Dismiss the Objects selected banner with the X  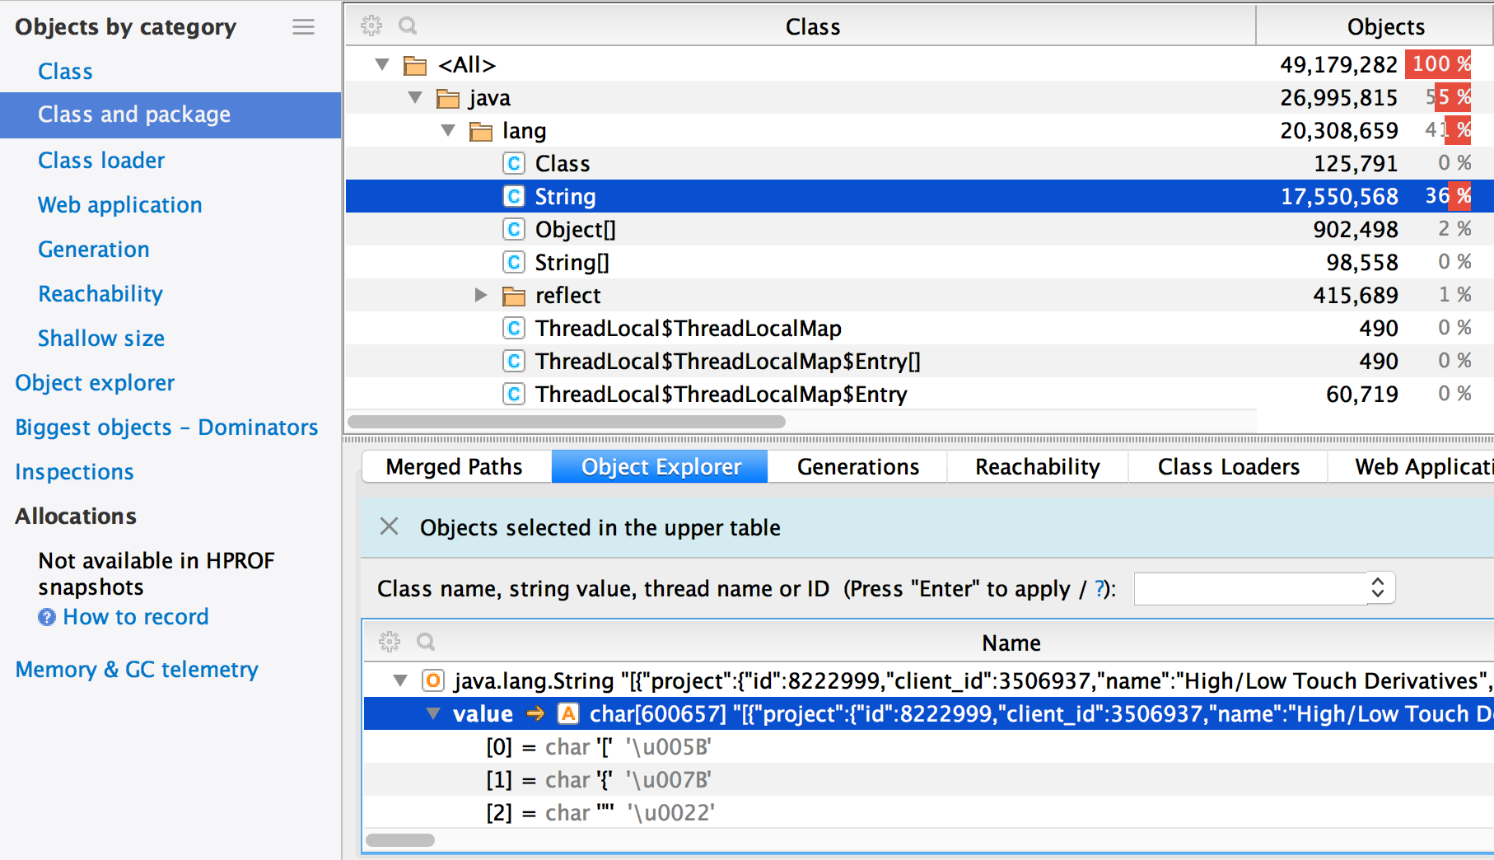tap(389, 527)
